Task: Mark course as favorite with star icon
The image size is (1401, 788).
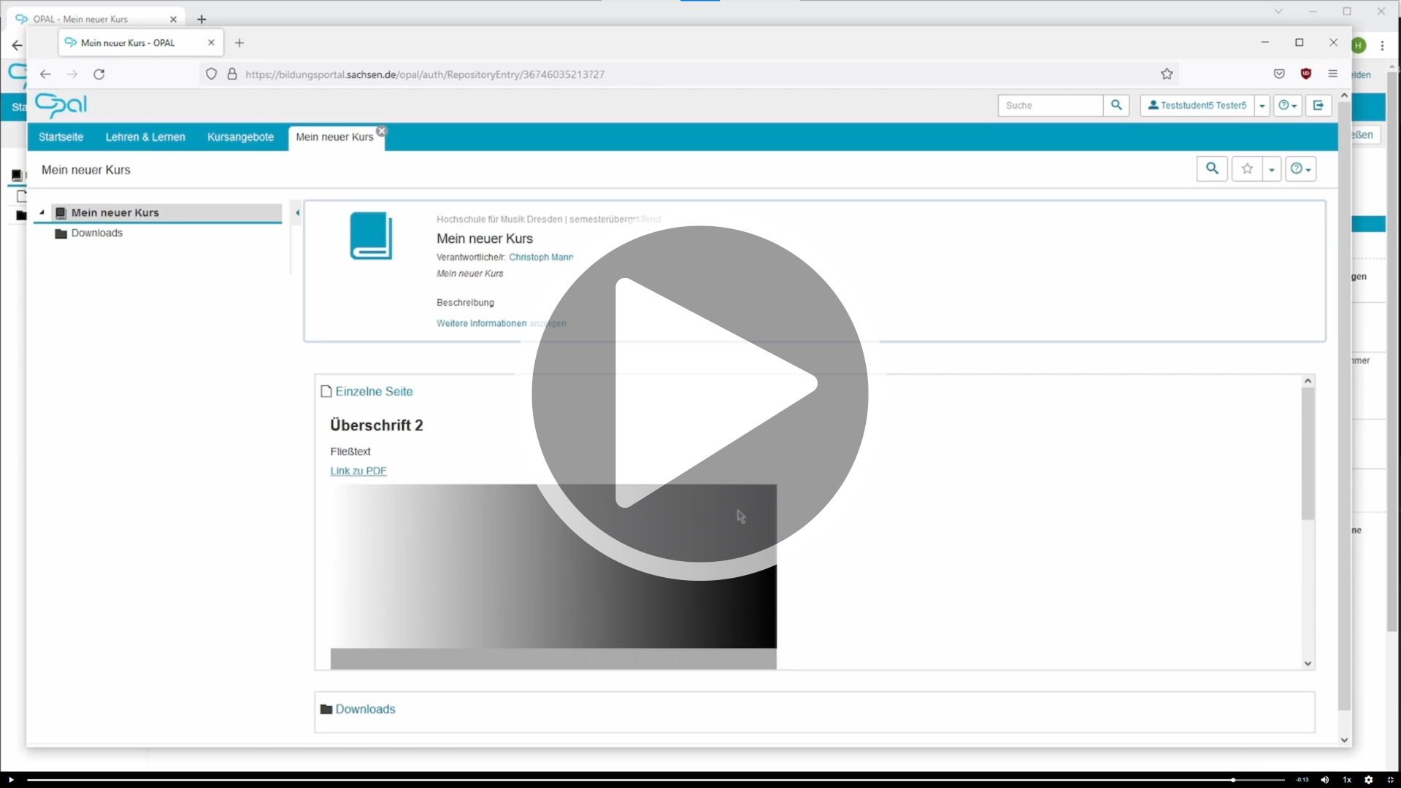Action: [x=1247, y=169]
